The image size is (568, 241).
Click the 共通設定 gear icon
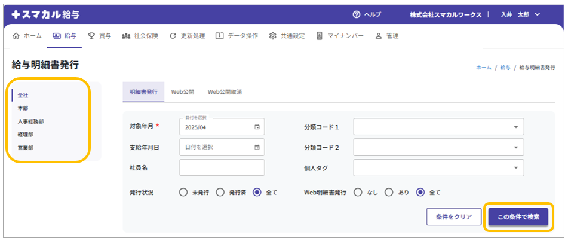coord(273,36)
